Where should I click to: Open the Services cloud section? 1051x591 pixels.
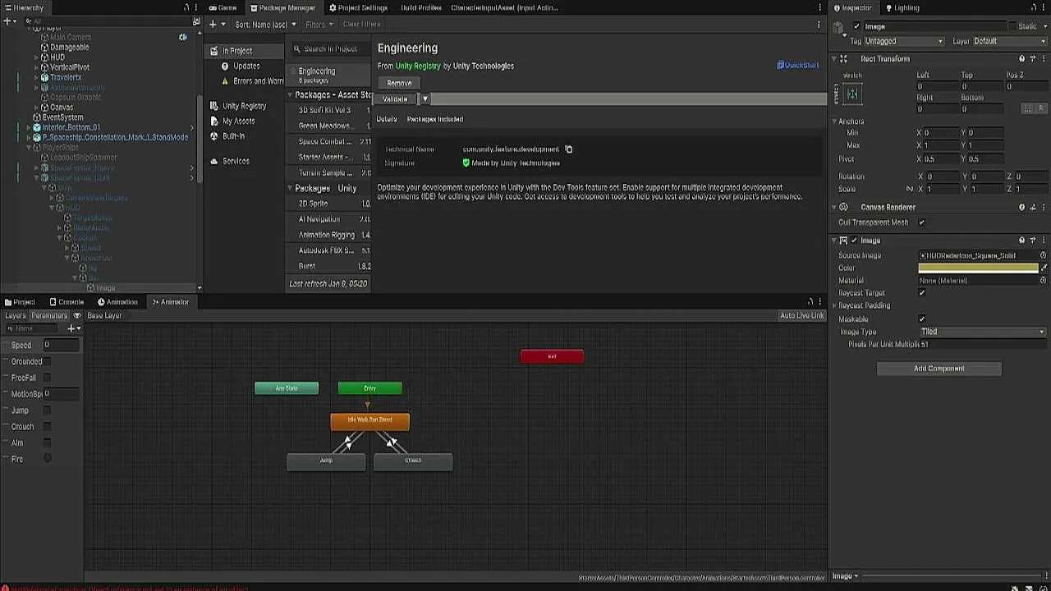(235, 161)
